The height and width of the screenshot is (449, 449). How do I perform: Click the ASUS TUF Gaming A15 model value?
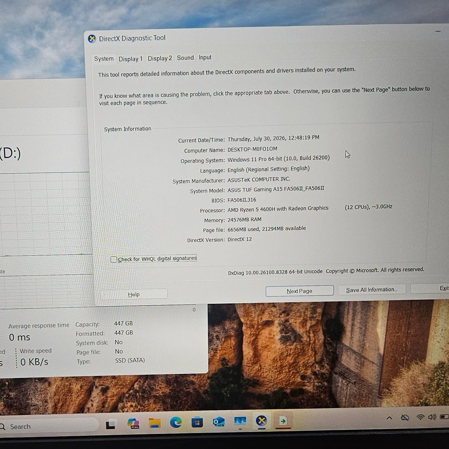276,189
